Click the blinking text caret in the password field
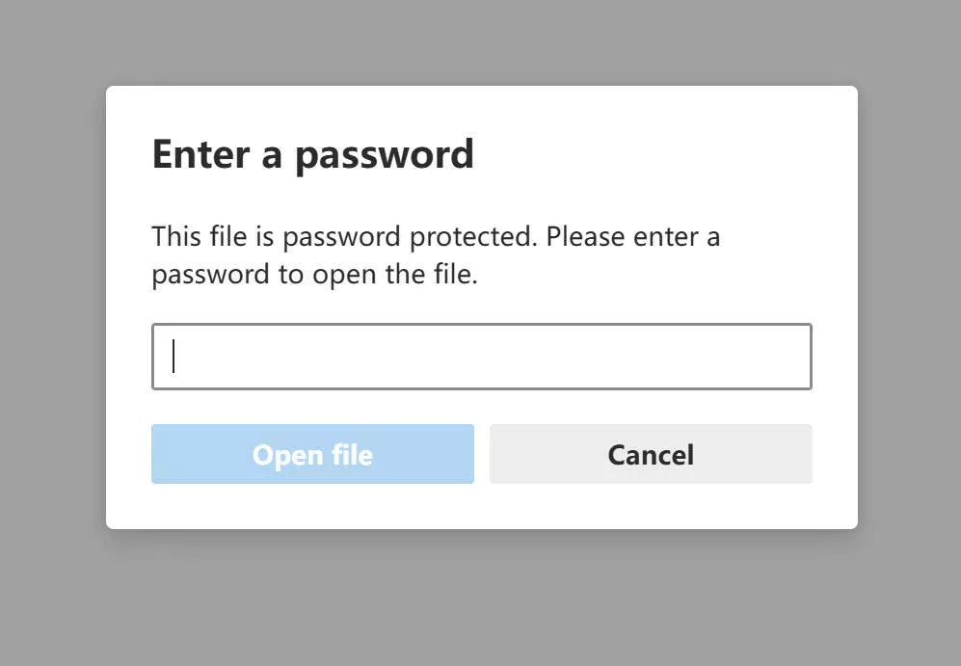Screen dimensions: 961x666 [174, 357]
